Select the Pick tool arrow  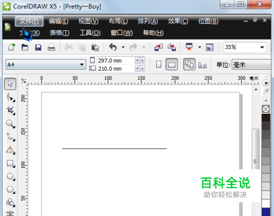10,84
